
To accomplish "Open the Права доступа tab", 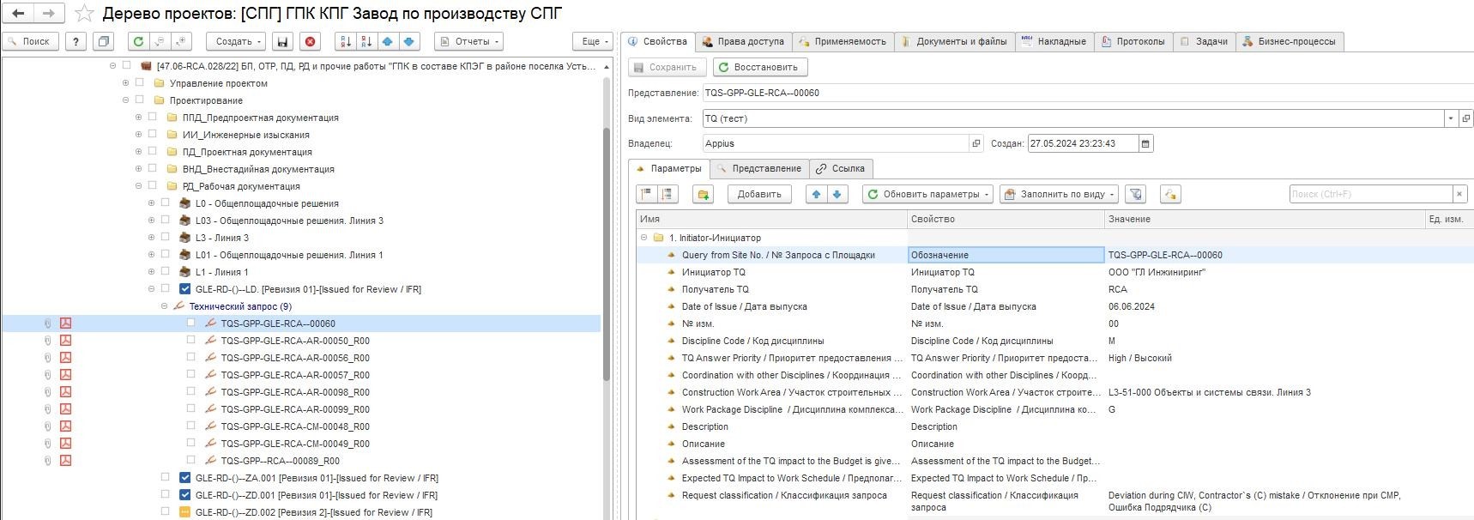I will click(x=743, y=41).
